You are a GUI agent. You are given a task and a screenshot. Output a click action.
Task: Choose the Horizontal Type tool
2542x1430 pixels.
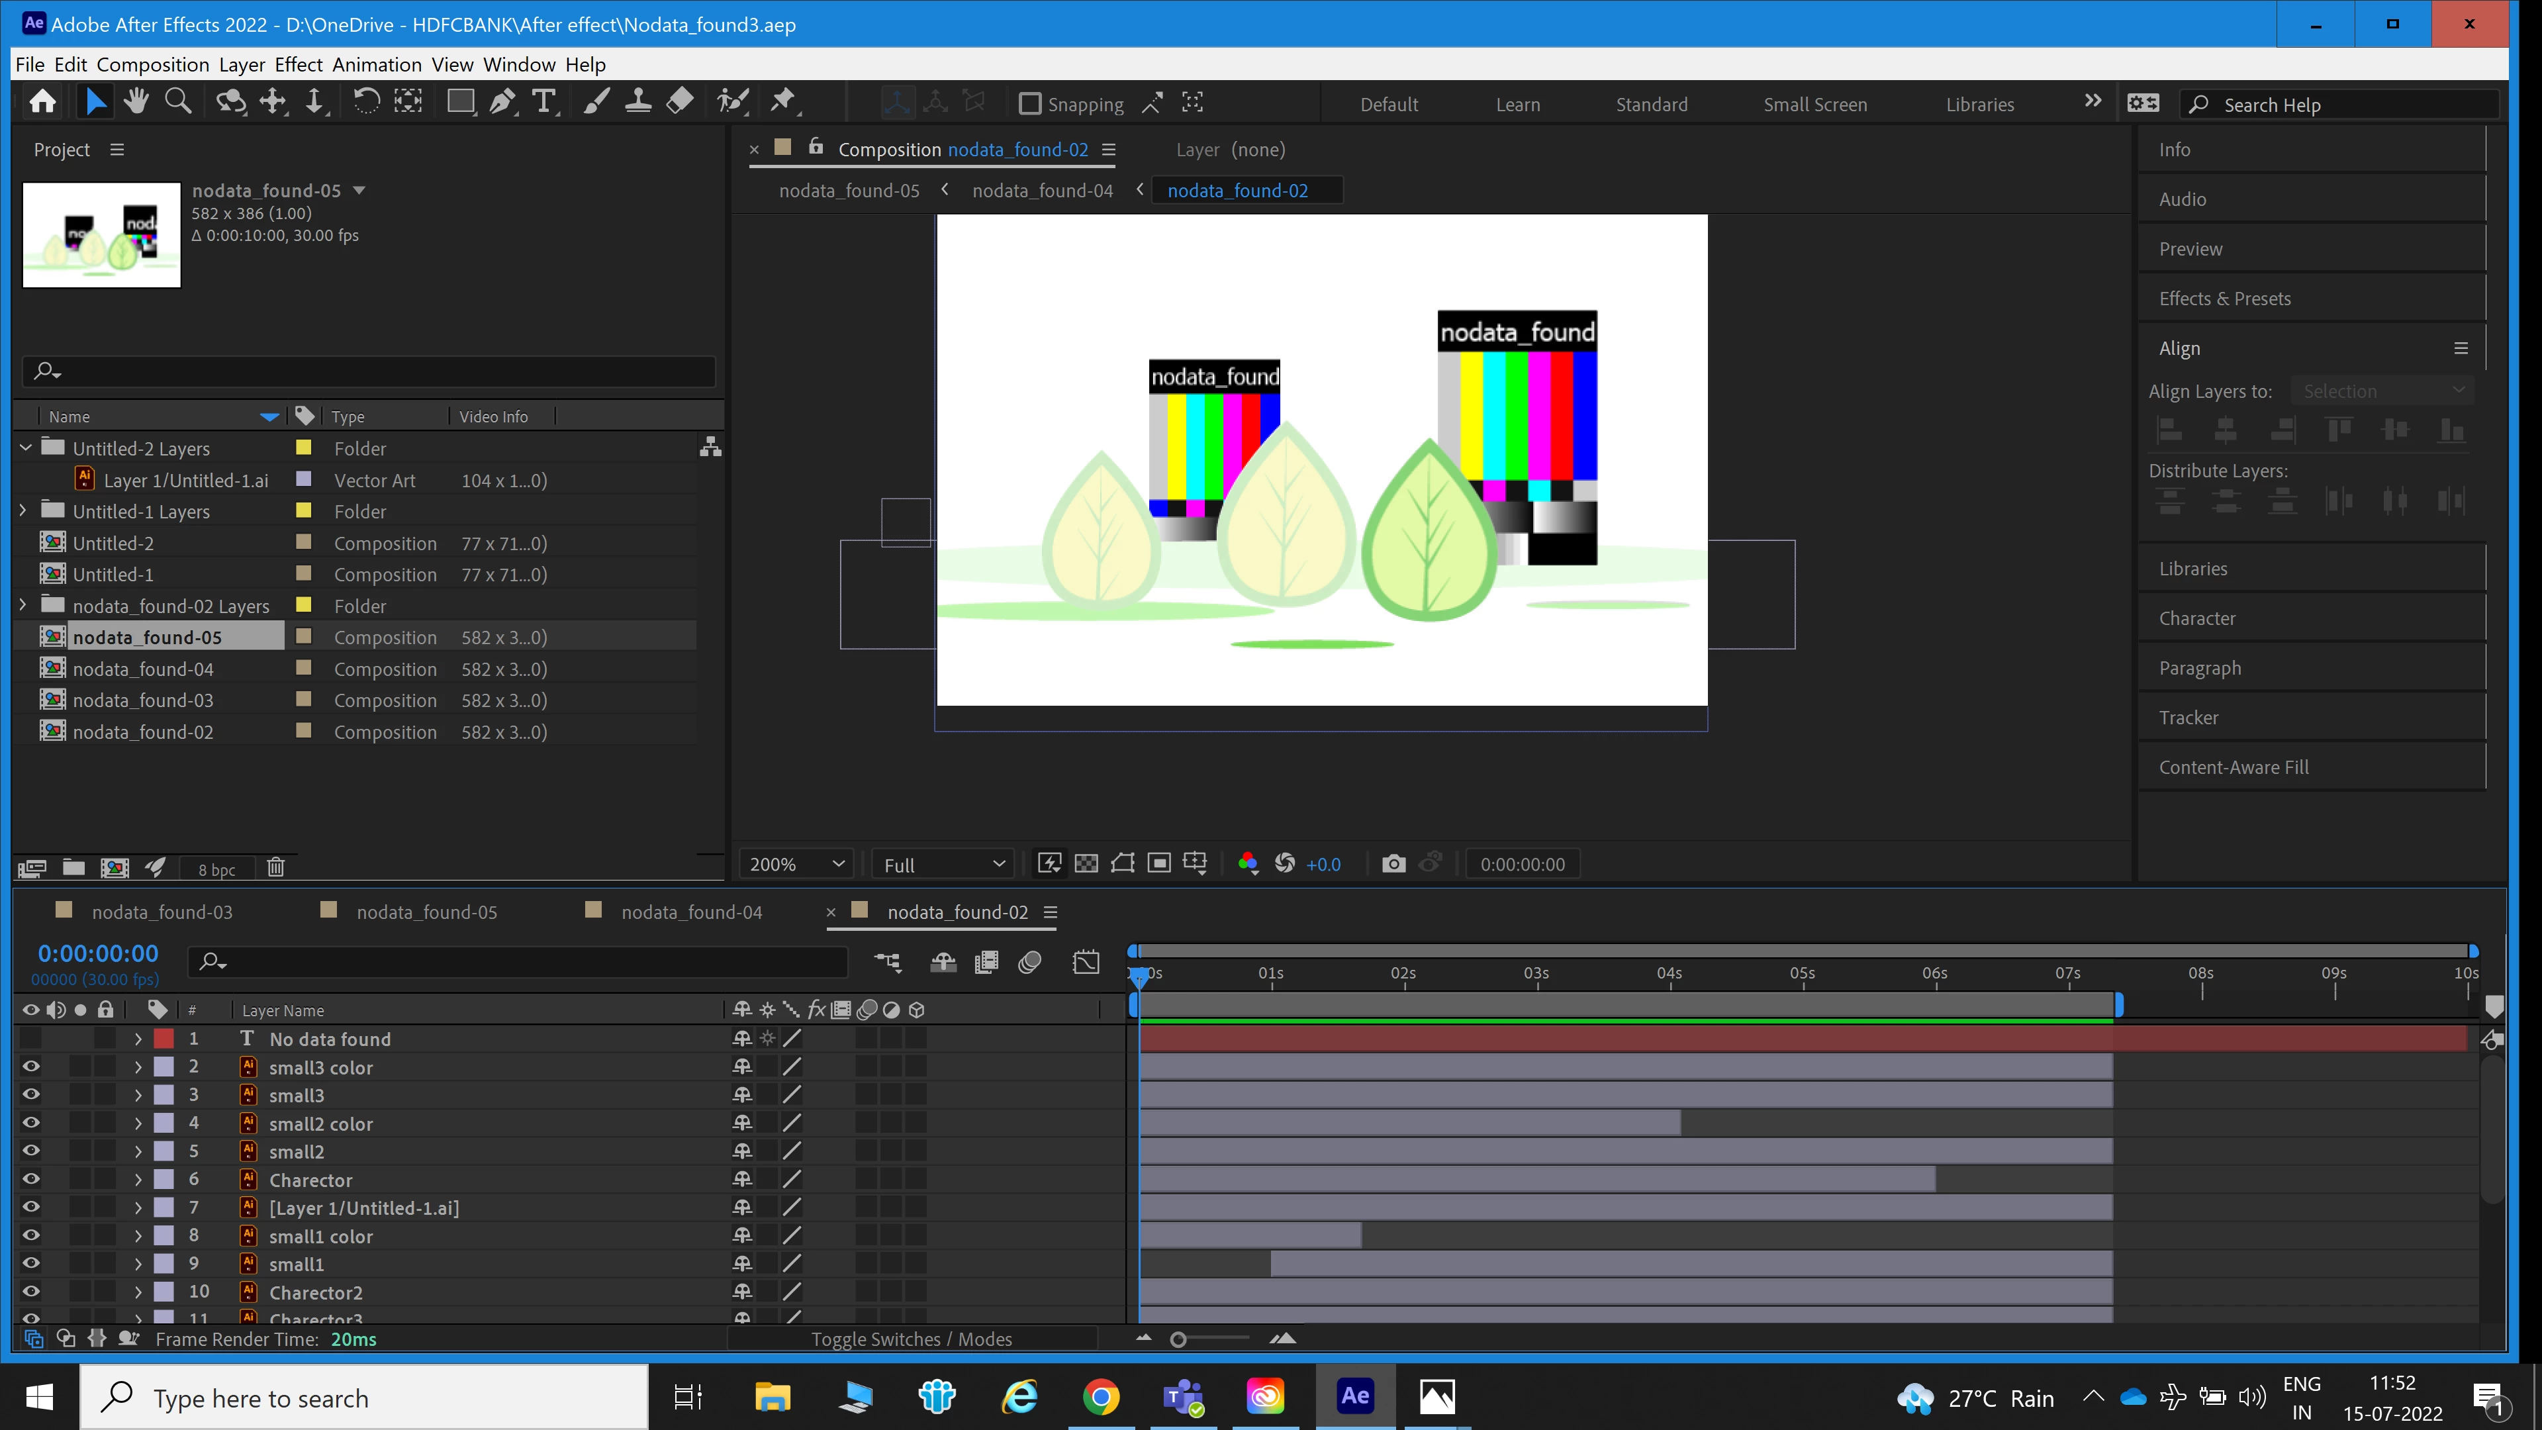pos(543,102)
